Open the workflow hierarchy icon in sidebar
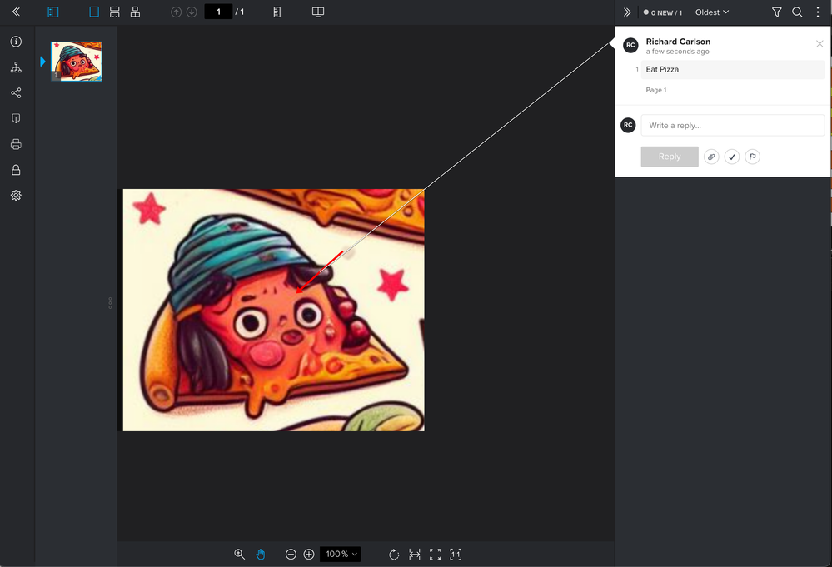832x567 pixels. click(16, 67)
